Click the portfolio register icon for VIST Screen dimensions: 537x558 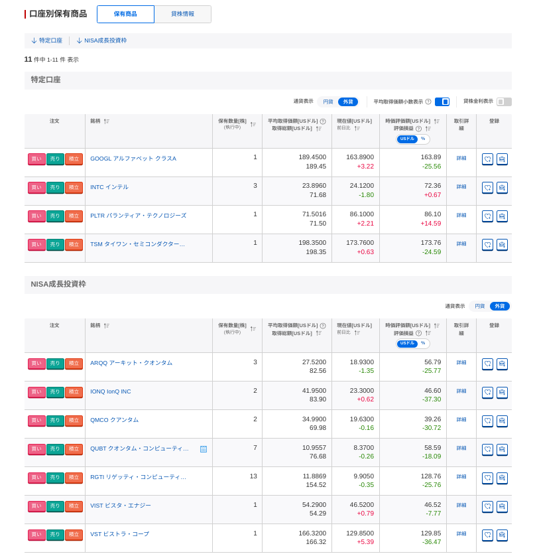[x=502, y=506]
